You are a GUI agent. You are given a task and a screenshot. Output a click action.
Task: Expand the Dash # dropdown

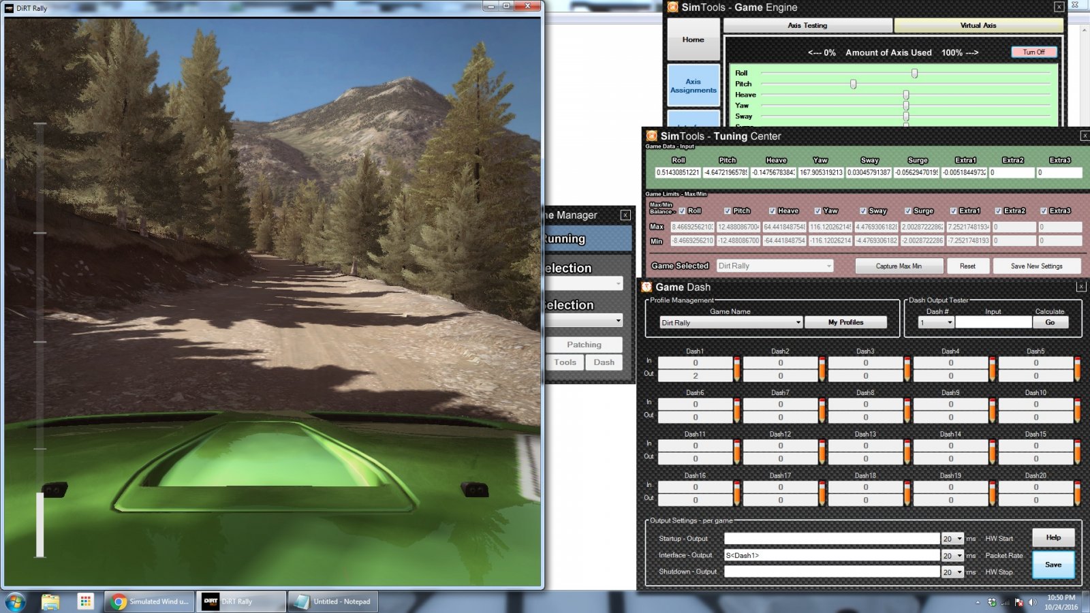click(x=935, y=322)
